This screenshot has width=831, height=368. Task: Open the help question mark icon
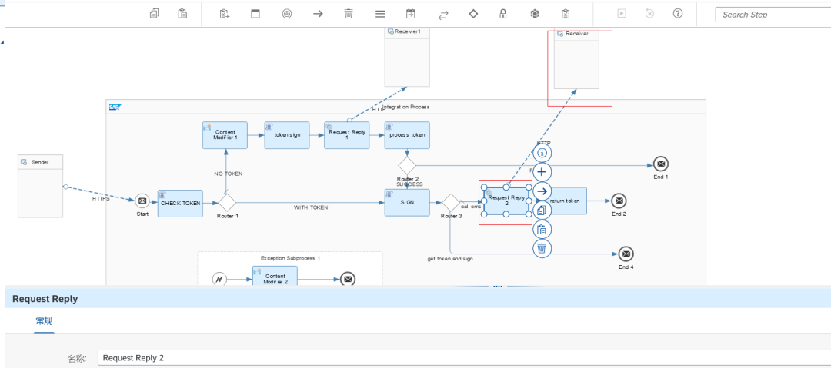click(677, 14)
